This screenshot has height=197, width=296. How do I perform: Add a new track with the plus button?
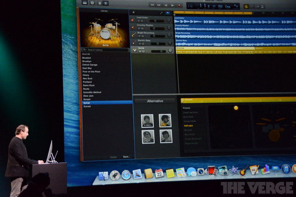134,12
